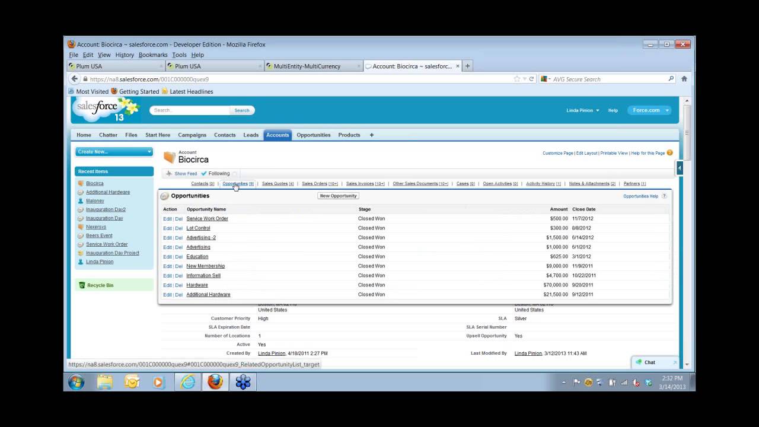Switch to the Campaigns tab

coord(192,135)
